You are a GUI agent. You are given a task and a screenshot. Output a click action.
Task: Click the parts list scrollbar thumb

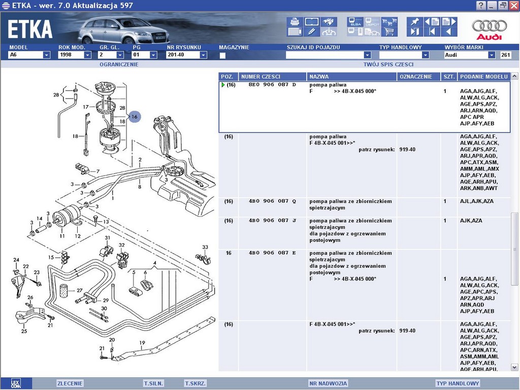(515, 249)
